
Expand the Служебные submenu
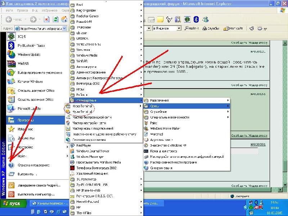(187, 112)
